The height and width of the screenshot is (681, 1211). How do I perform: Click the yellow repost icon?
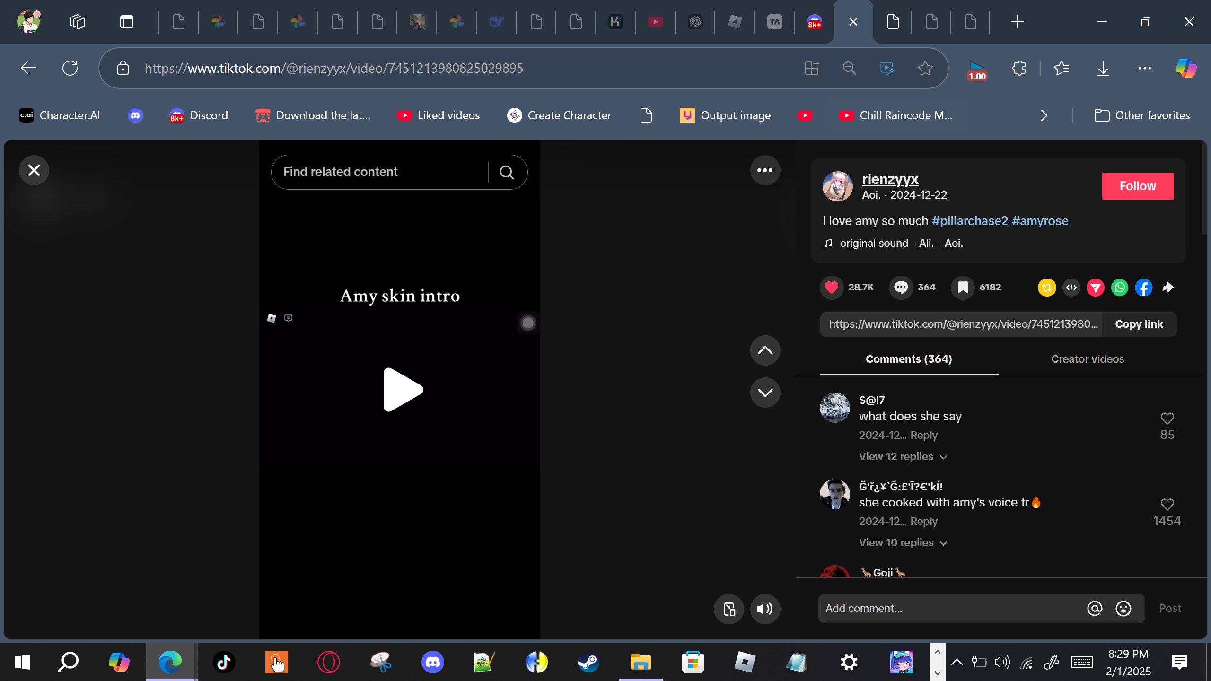[x=1046, y=287]
